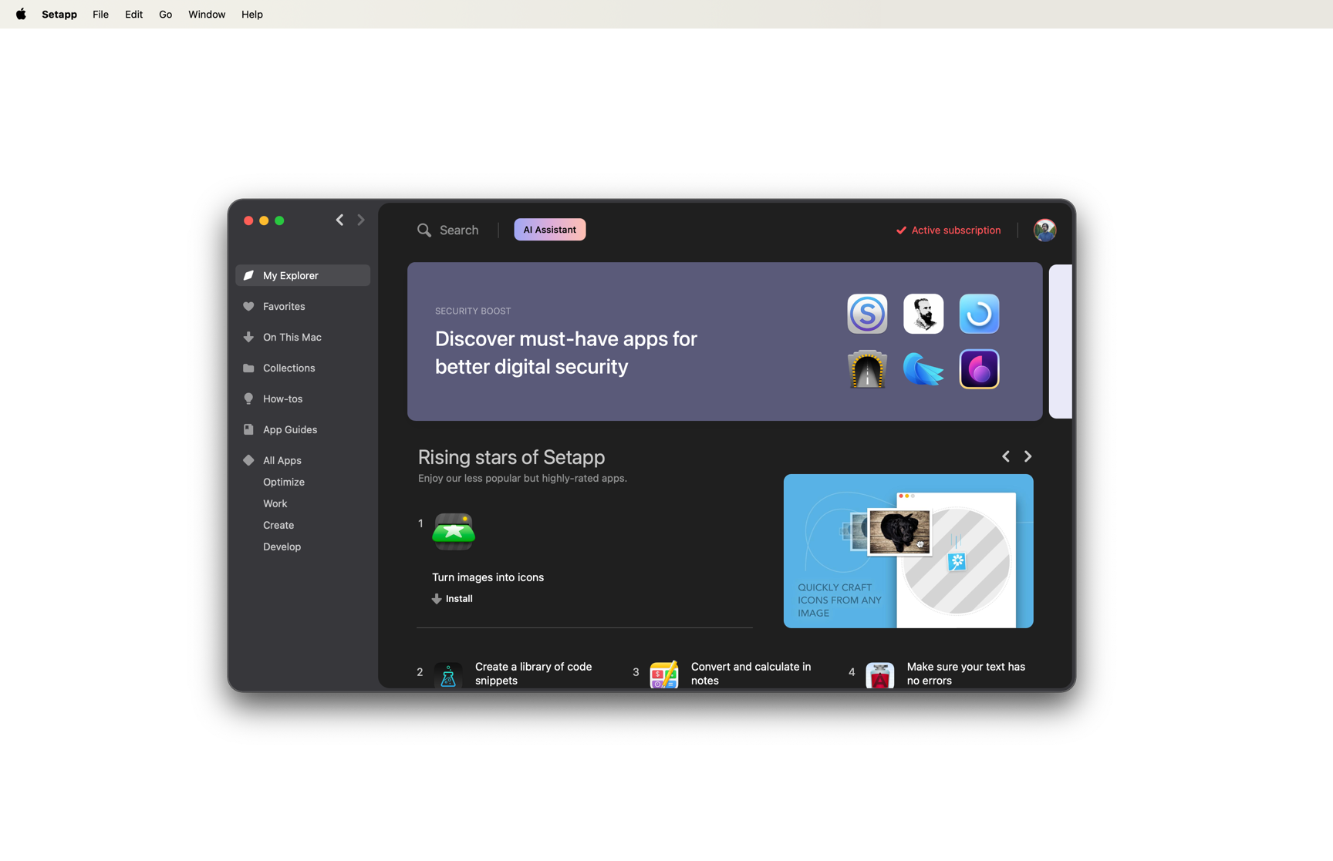Click the How-tos lightbulb icon
Screen dimensions: 1333x861
click(248, 399)
